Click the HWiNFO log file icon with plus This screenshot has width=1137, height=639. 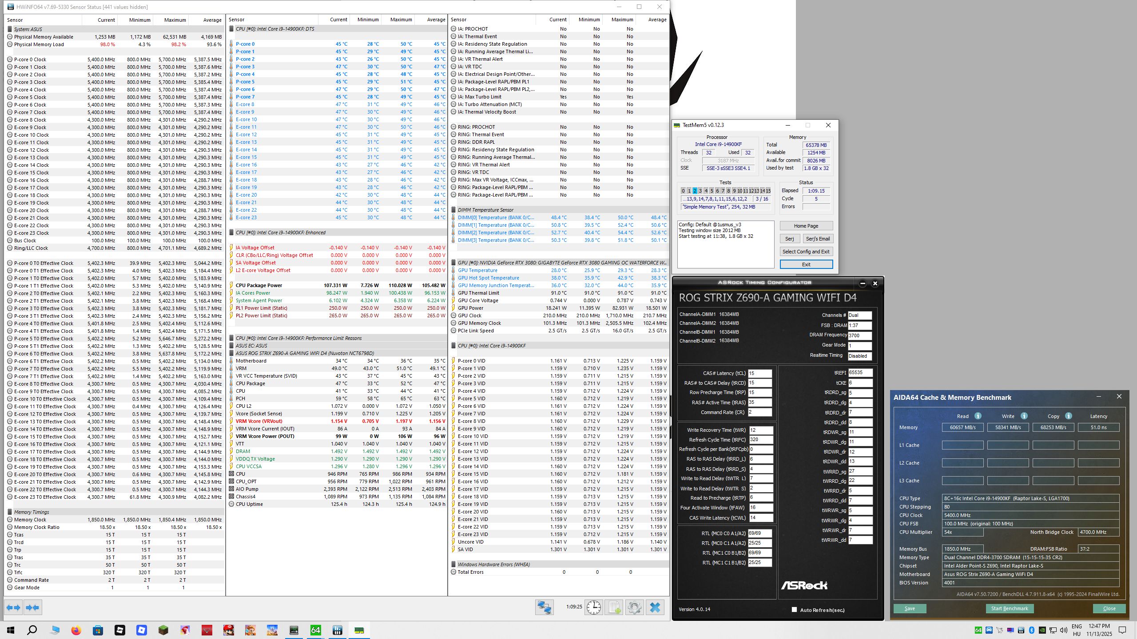coord(614,607)
